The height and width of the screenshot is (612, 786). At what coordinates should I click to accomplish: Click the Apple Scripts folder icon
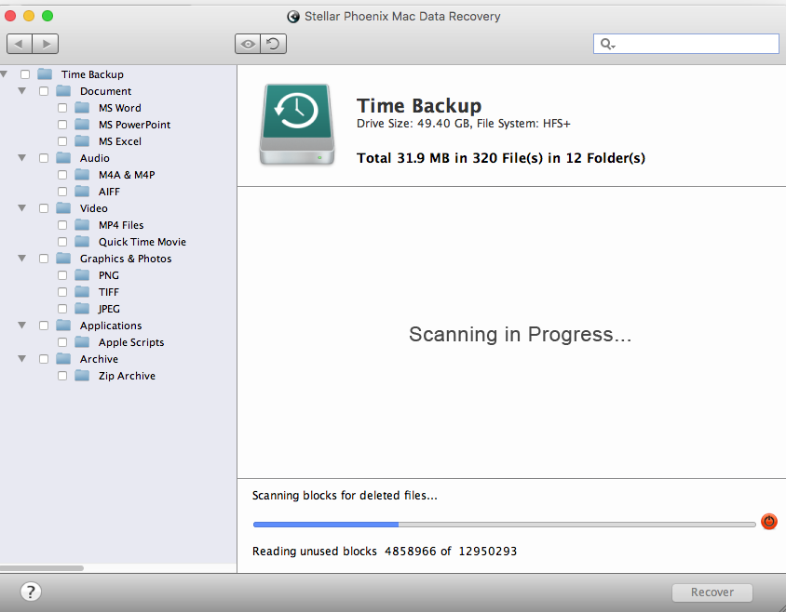pos(82,342)
